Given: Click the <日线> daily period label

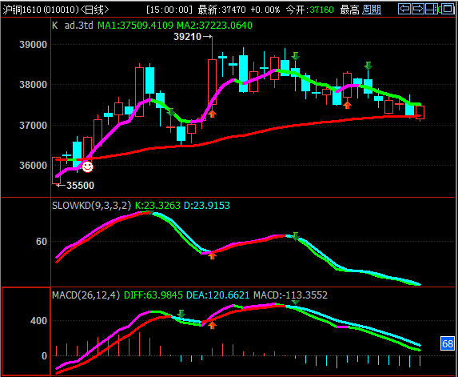Looking at the screenshot, I should (94, 10).
